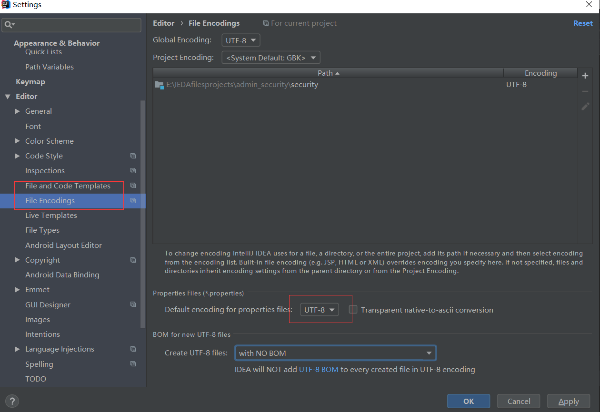Click the security folder icon in table
600x412 pixels.
[160, 85]
